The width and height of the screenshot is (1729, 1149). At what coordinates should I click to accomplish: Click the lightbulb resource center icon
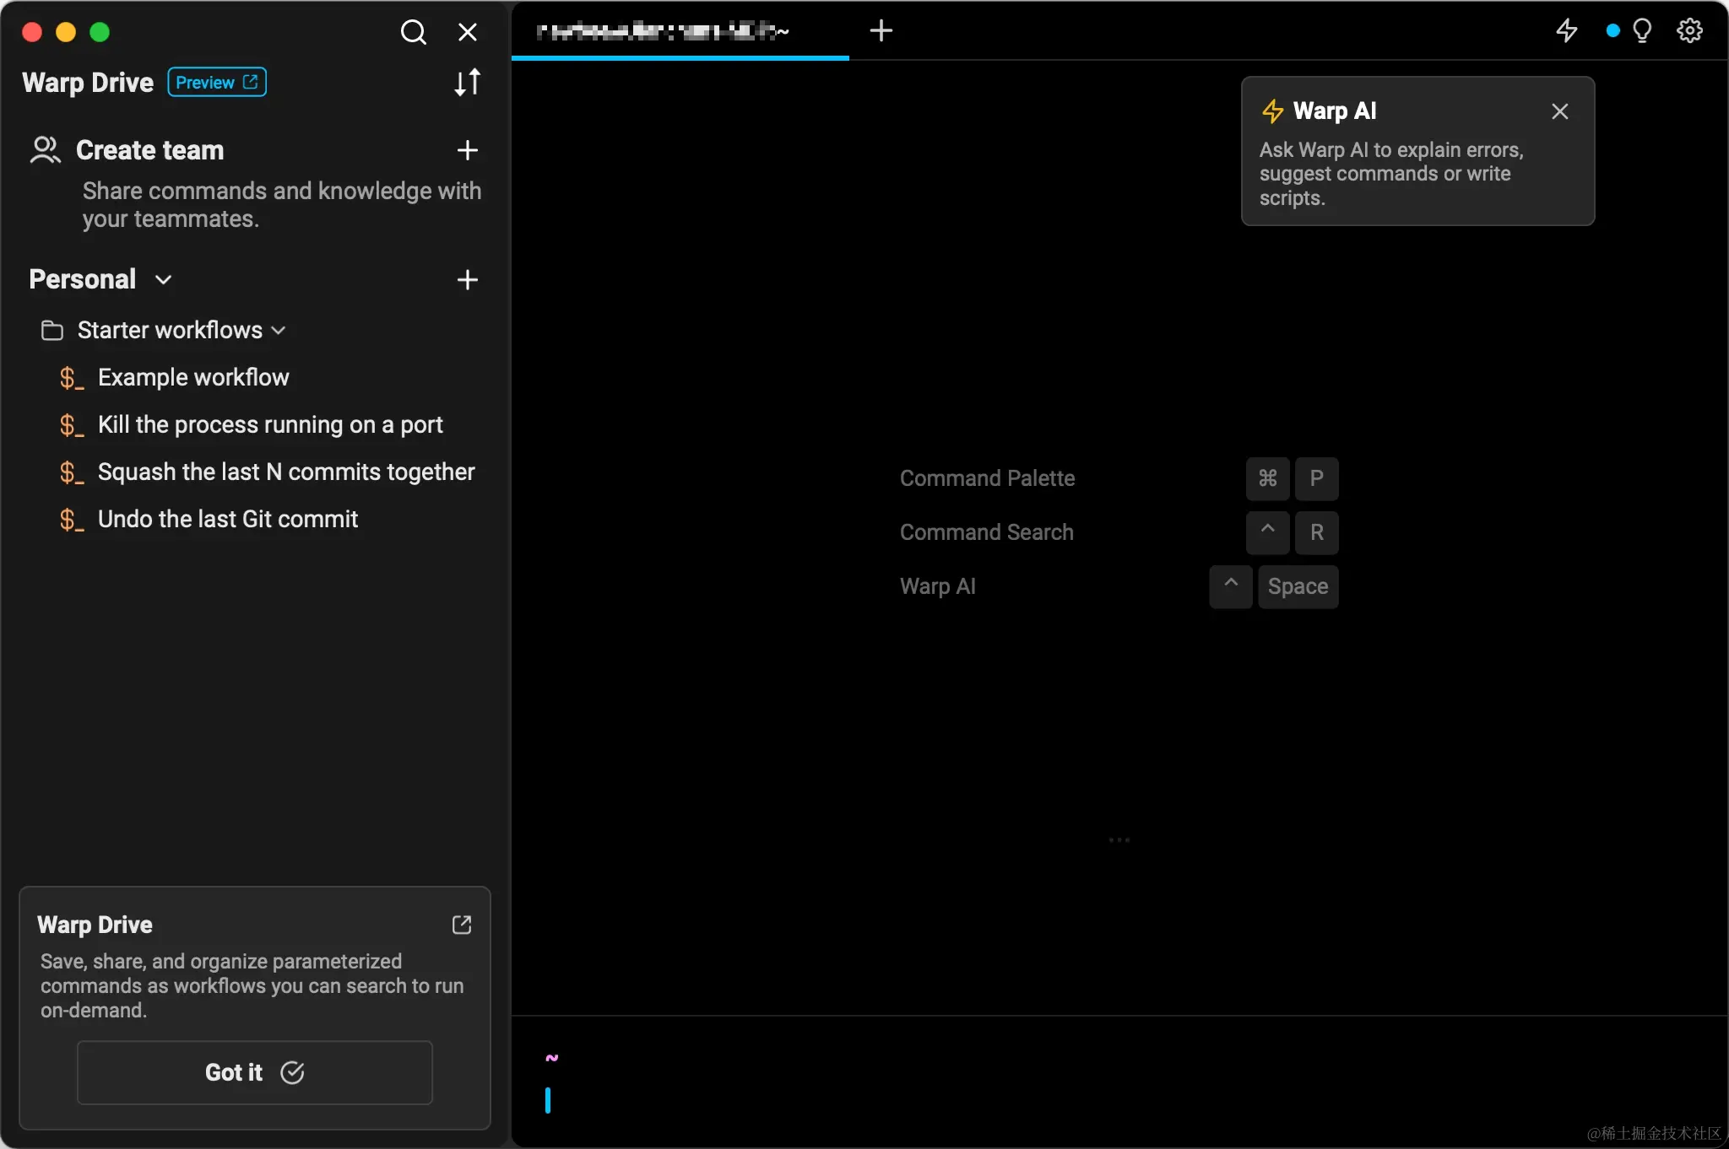click(1642, 31)
